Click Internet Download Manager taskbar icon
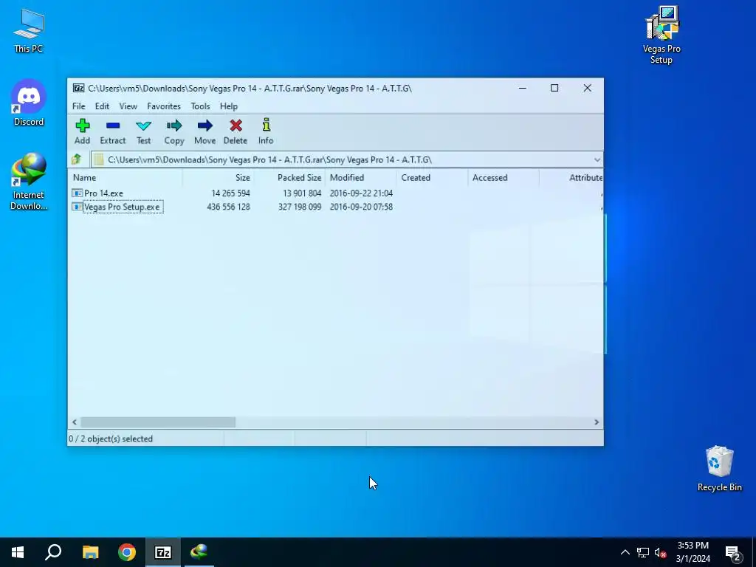 tap(199, 552)
